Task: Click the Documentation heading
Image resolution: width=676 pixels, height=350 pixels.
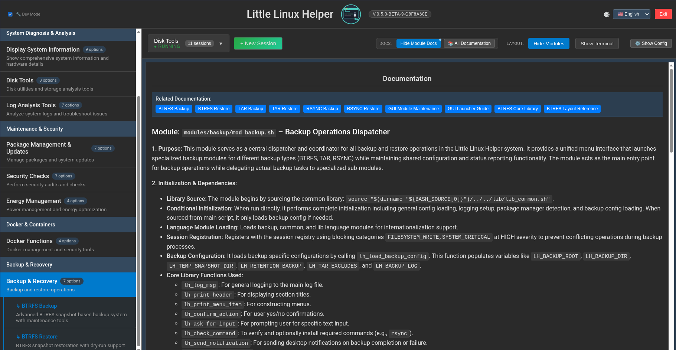Action: click(x=407, y=79)
